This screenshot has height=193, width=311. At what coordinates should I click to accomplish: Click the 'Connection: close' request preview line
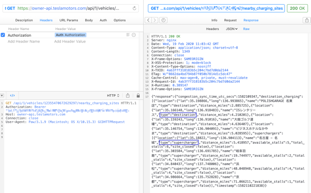coord(22,118)
